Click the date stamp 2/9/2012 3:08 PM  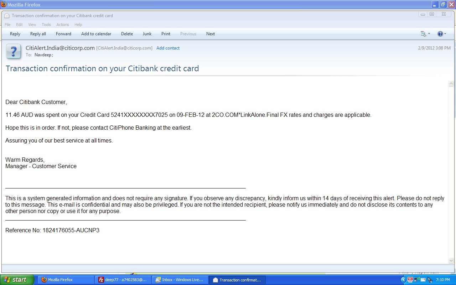[x=434, y=48]
